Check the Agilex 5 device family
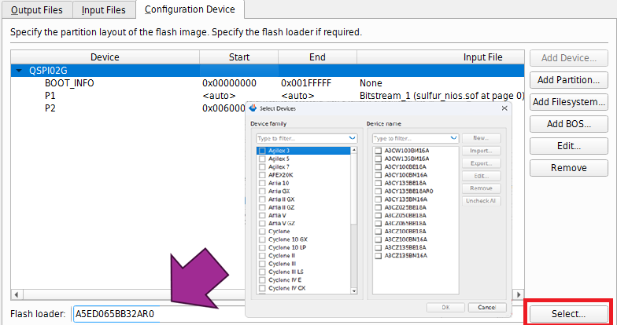 point(262,158)
